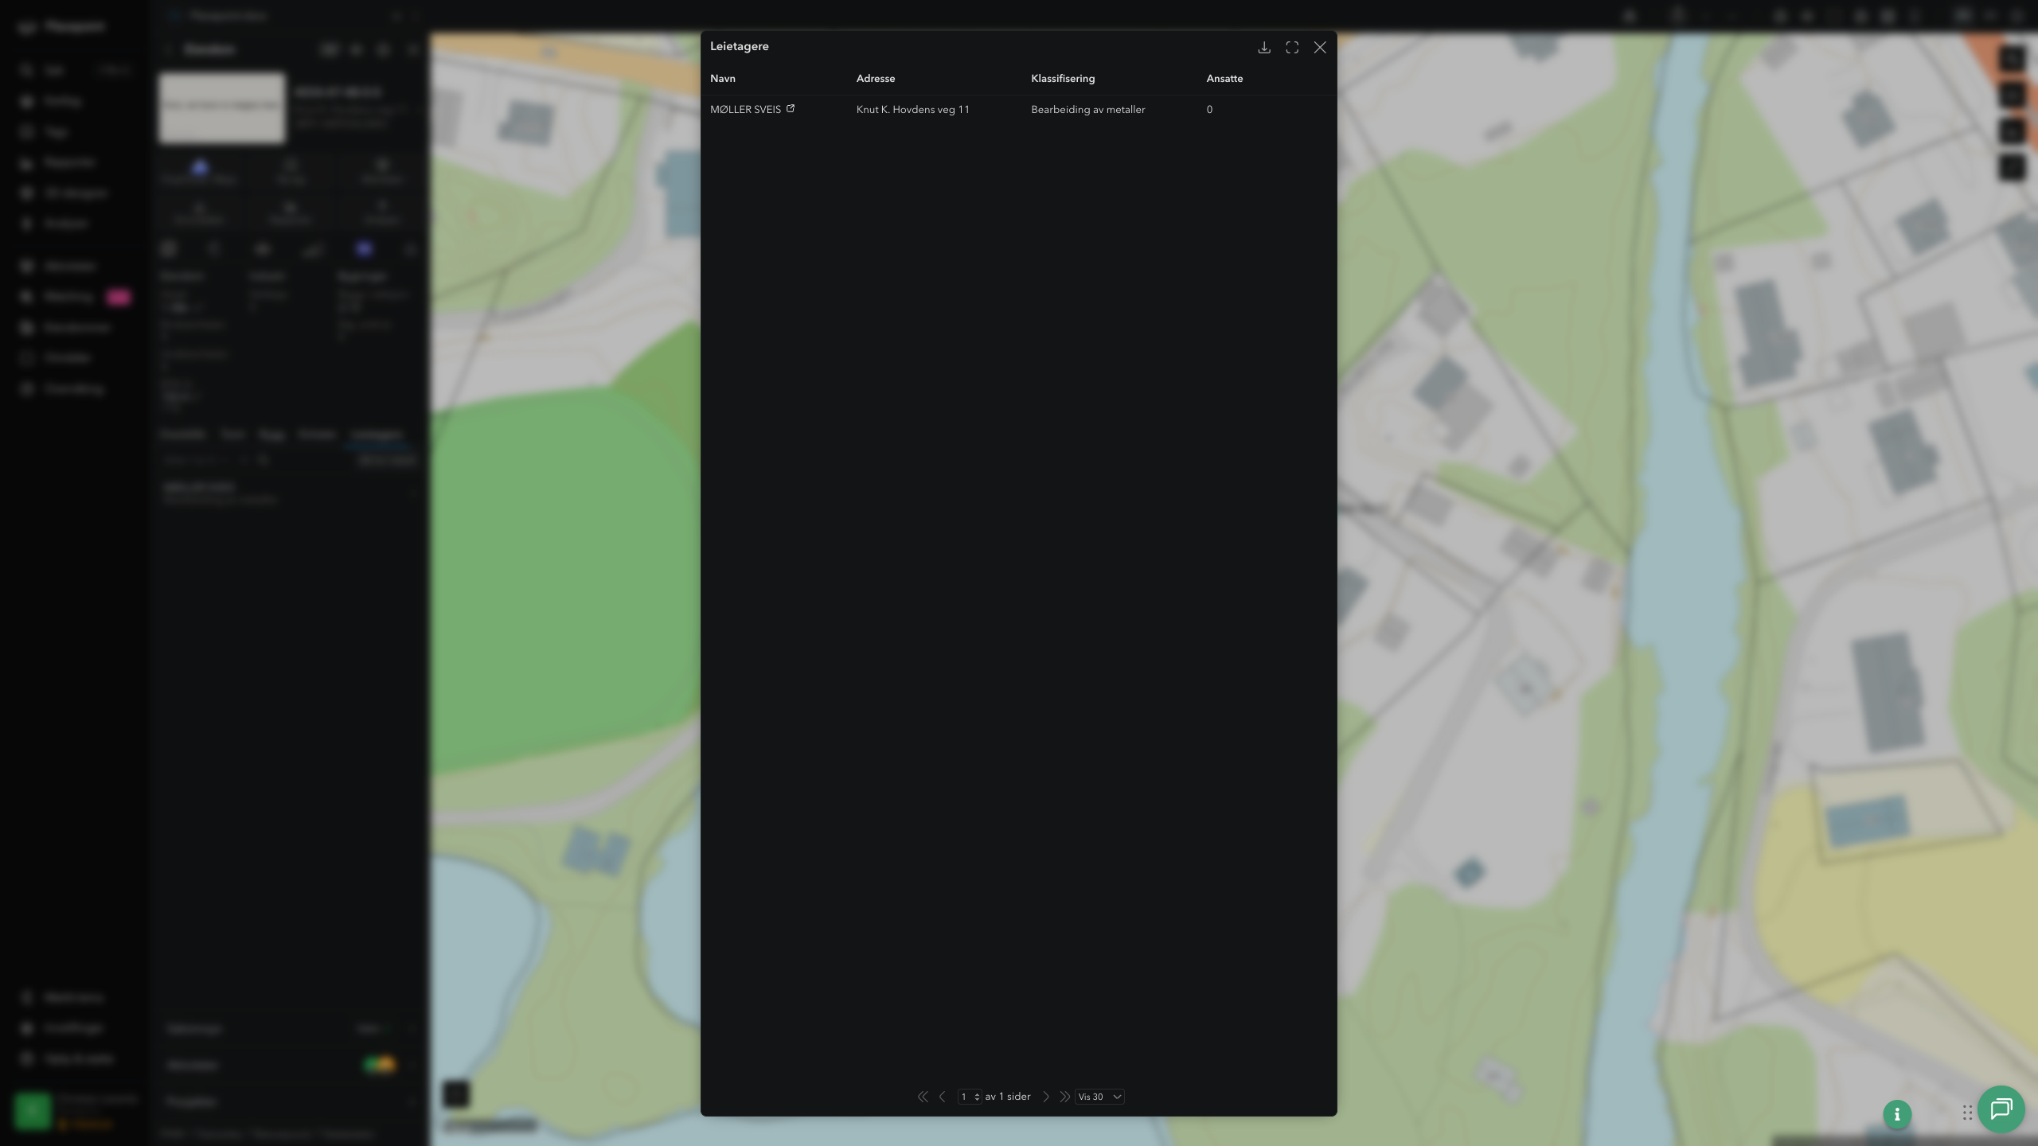Select the classification Bearbeiding av metaller
The image size is (2038, 1146).
1088,109
